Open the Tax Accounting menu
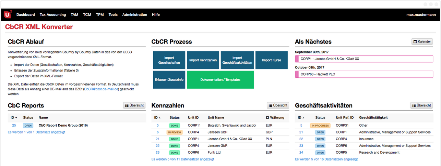441x166 pixels. pos(53,15)
